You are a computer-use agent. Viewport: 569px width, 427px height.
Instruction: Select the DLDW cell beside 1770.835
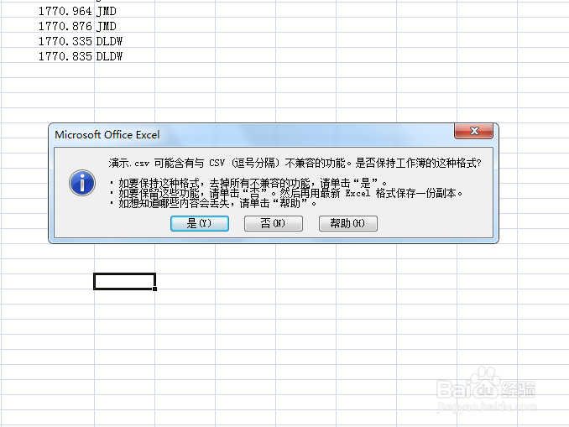[125, 56]
